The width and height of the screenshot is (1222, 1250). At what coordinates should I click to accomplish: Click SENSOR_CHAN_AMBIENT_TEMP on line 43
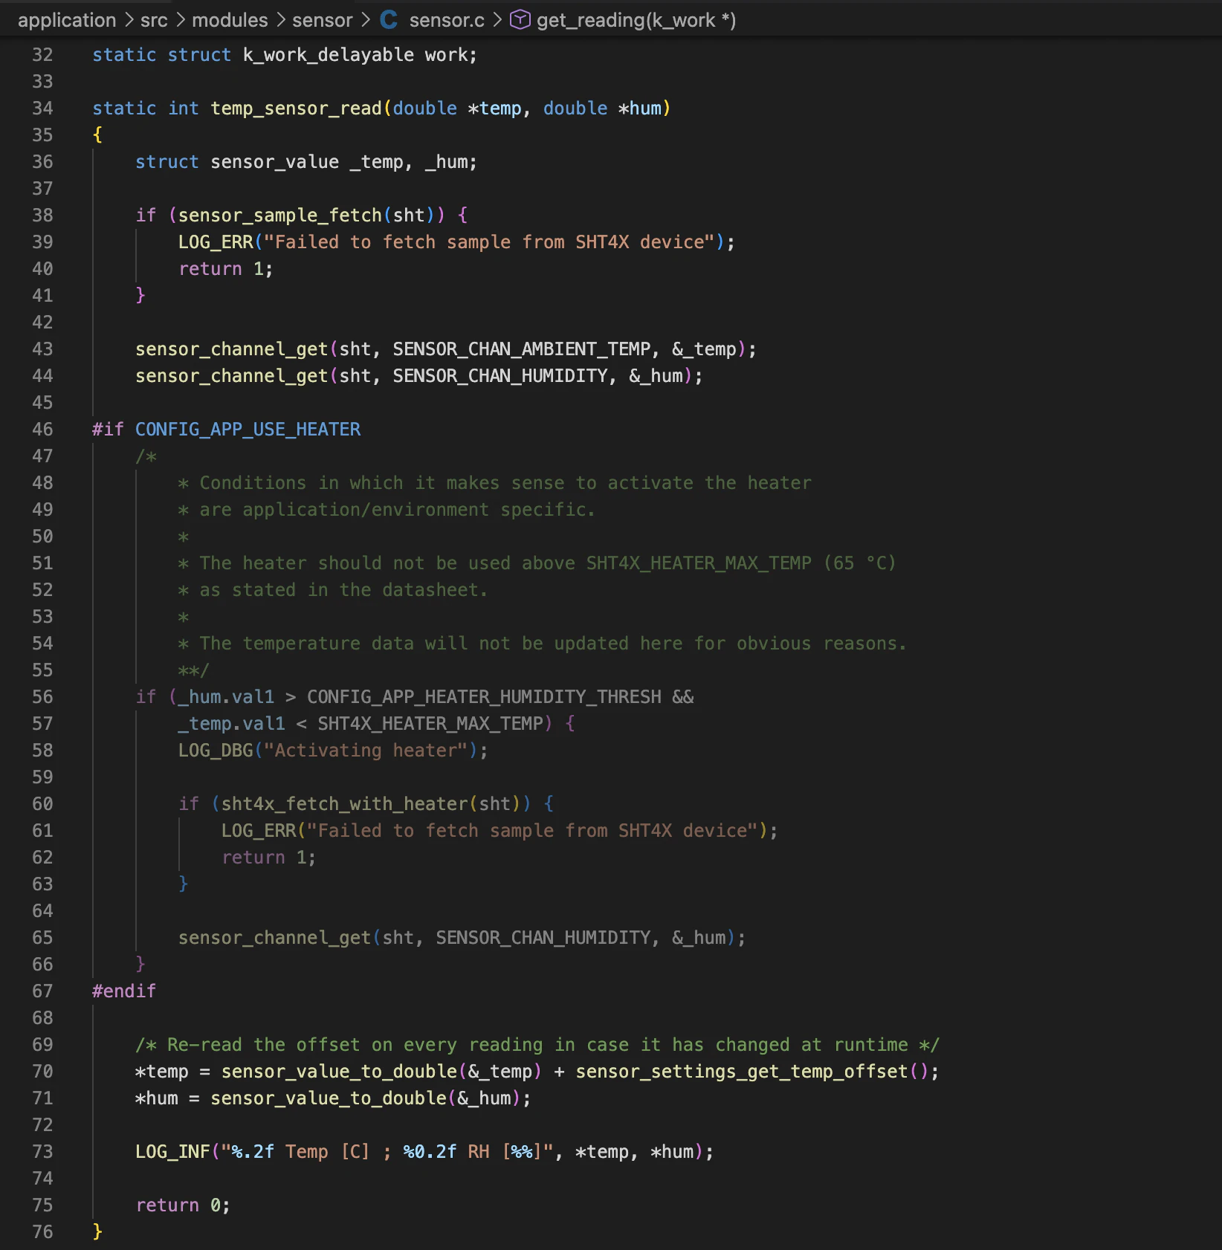coord(522,349)
